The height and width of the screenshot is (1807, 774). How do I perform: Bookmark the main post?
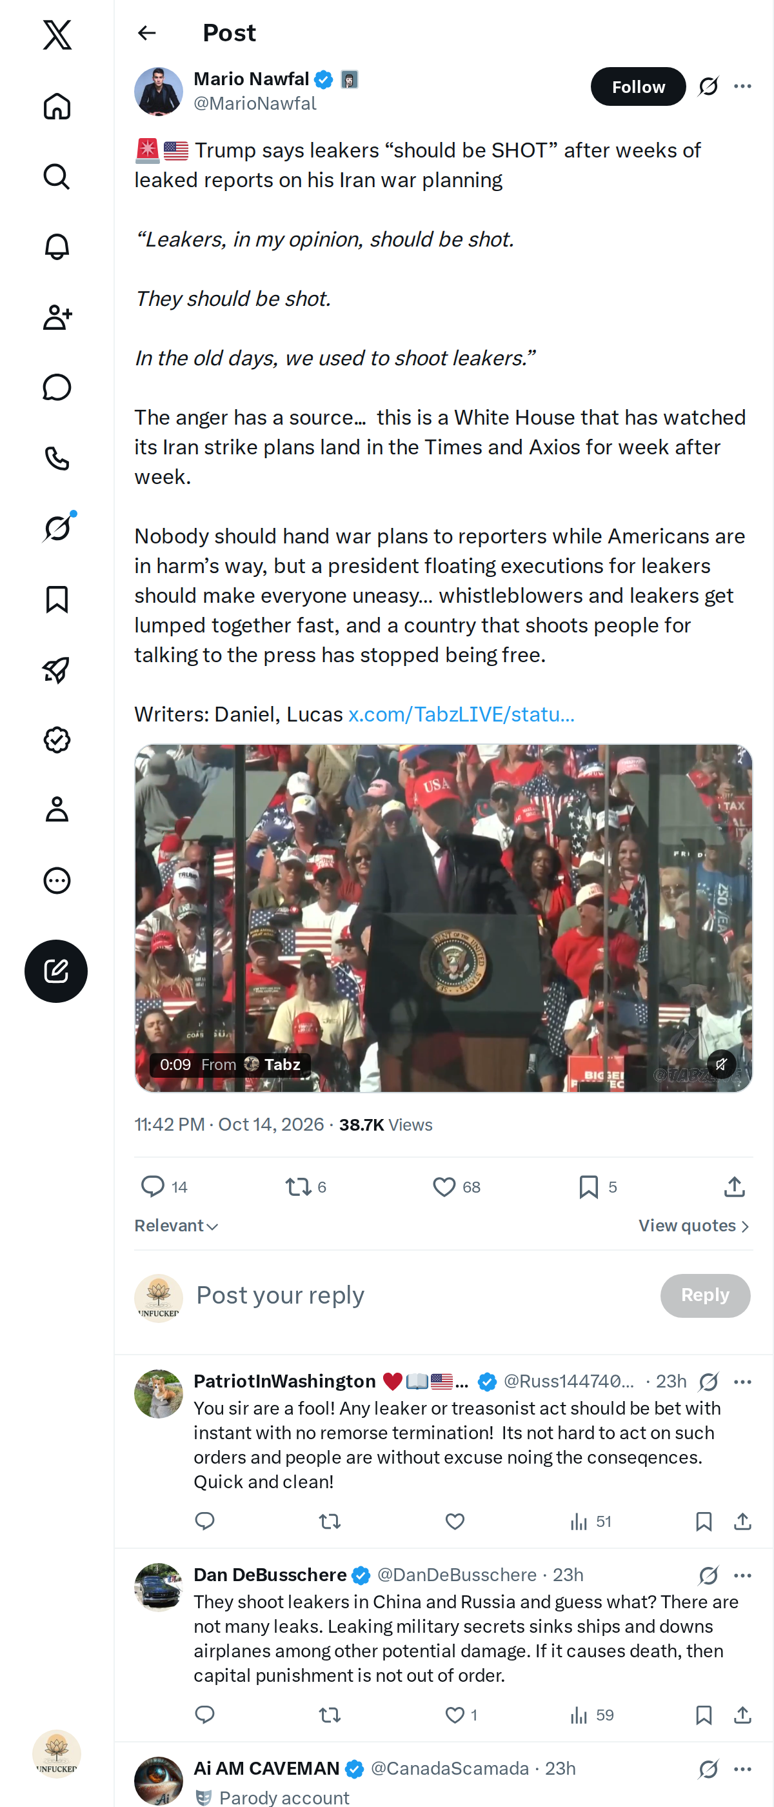coord(588,1186)
